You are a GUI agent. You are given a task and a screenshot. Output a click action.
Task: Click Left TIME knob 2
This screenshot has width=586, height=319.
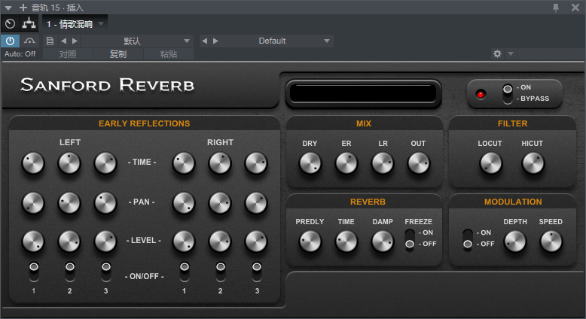(x=69, y=163)
